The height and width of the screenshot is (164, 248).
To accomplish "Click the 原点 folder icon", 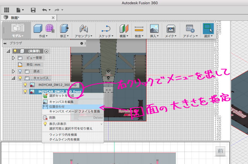I will pyautogui.click(x=27, y=71).
